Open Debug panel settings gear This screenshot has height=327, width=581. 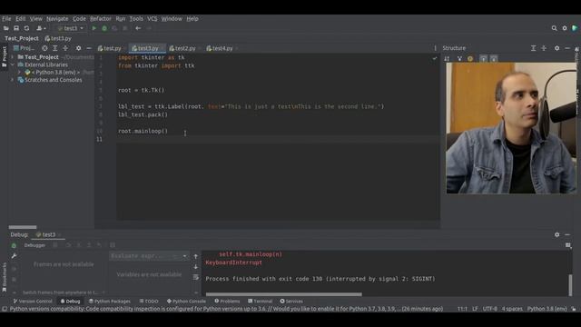coord(556,234)
